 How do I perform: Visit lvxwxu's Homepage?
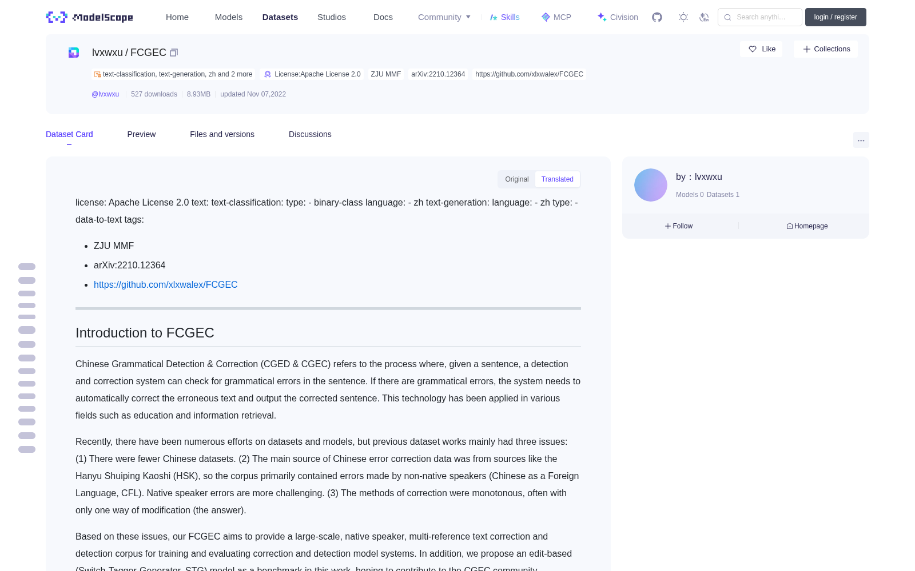807,226
